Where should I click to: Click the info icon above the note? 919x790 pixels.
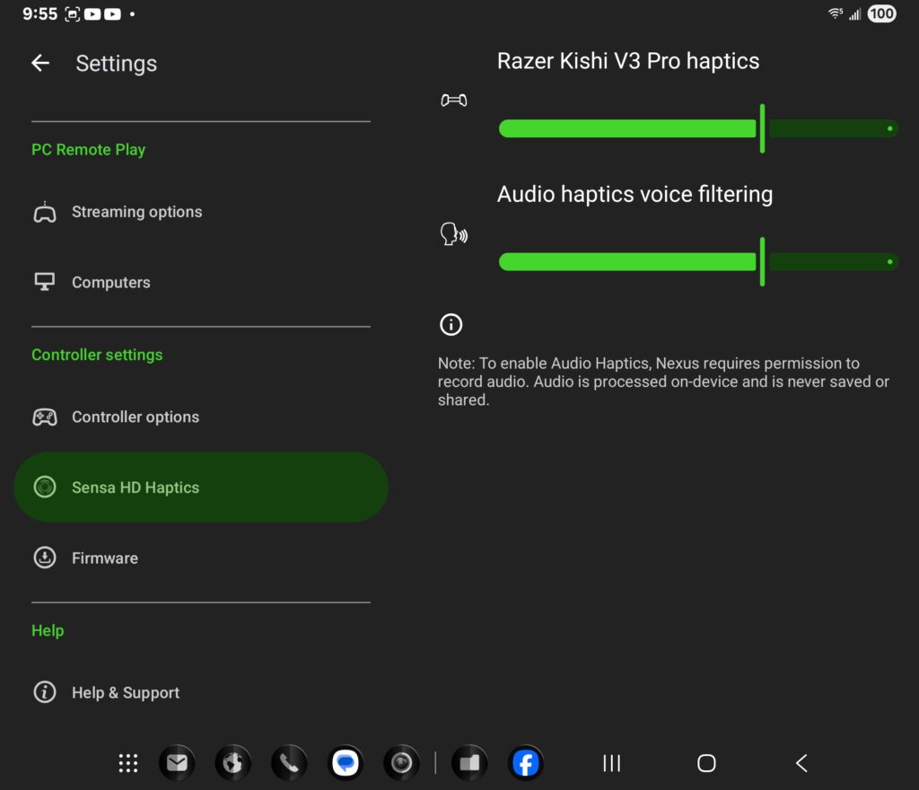tap(451, 324)
